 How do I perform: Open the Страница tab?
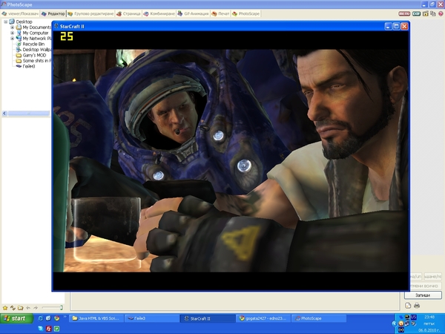tap(128, 13)
